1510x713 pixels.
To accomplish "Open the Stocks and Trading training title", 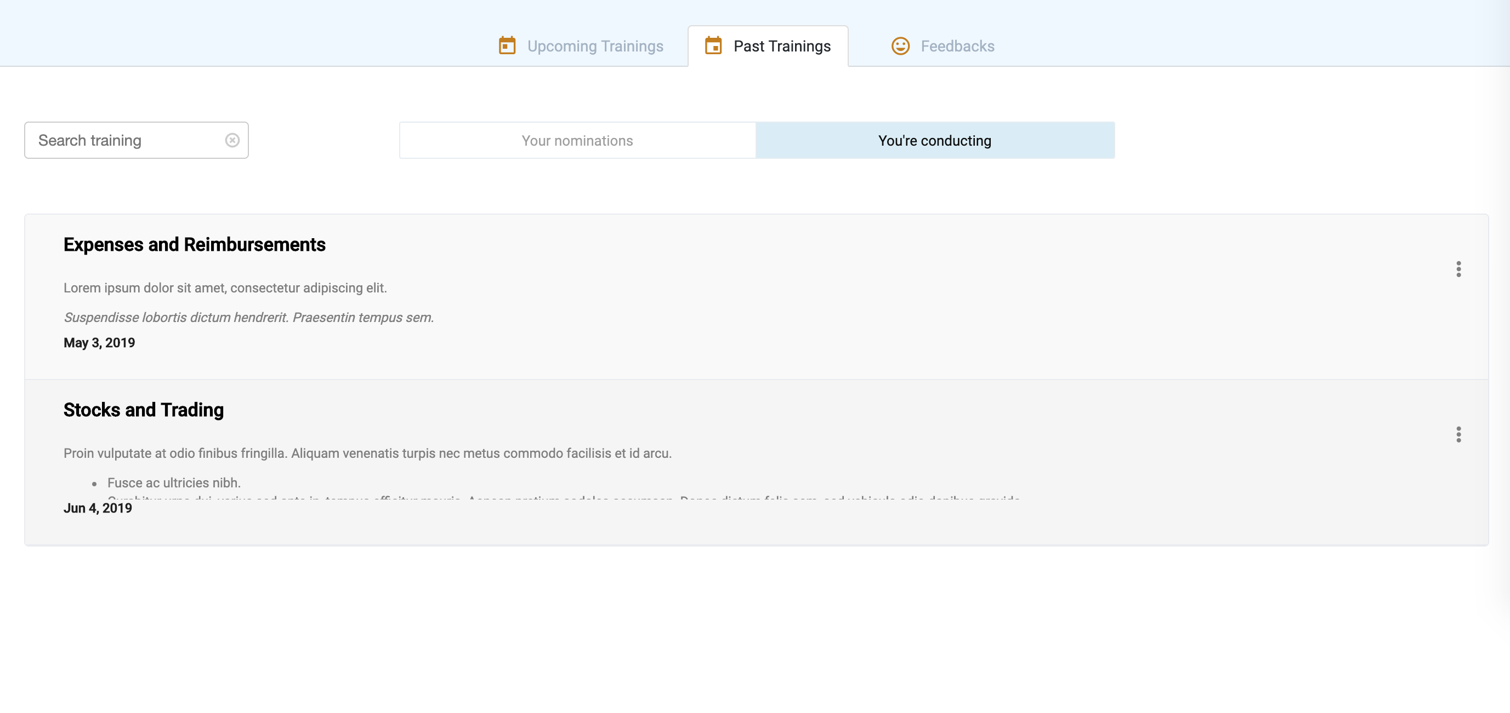I will (x=144, y=410).
